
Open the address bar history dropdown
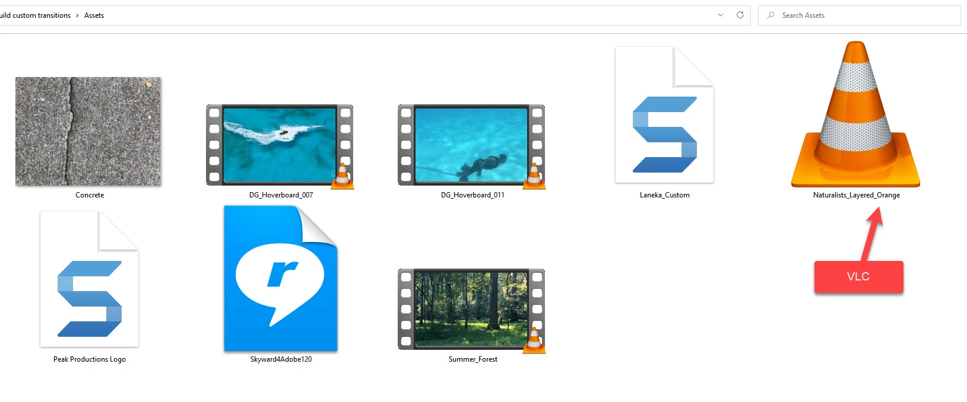(721, 15)
